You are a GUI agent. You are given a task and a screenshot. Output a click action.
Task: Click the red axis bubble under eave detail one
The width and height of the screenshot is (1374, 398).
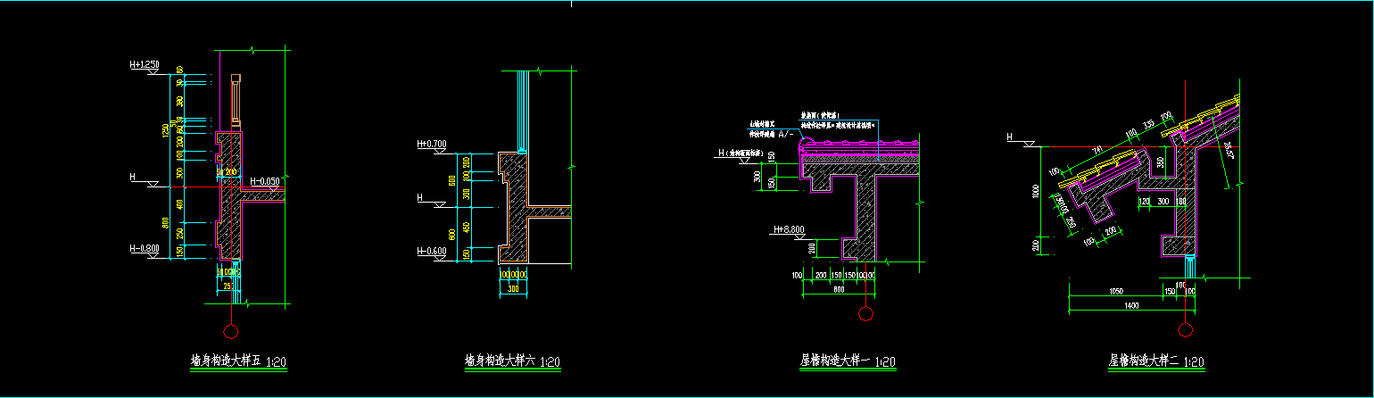pyautogui.click(x=865, y=313)
